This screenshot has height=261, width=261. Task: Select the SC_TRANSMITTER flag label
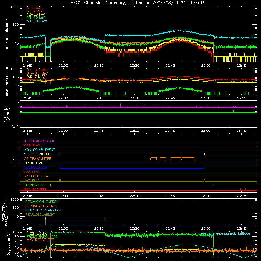point(38,159)
